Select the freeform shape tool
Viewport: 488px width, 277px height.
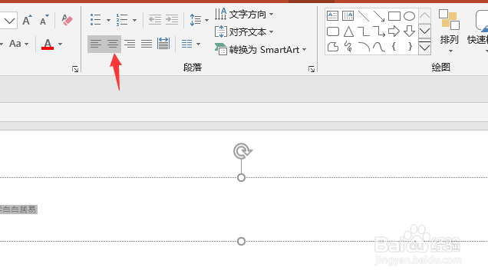[333, 47]
